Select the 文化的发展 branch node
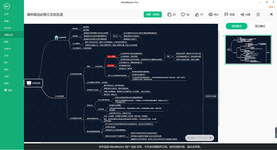 pyautogui.click(x=59, y=96)
